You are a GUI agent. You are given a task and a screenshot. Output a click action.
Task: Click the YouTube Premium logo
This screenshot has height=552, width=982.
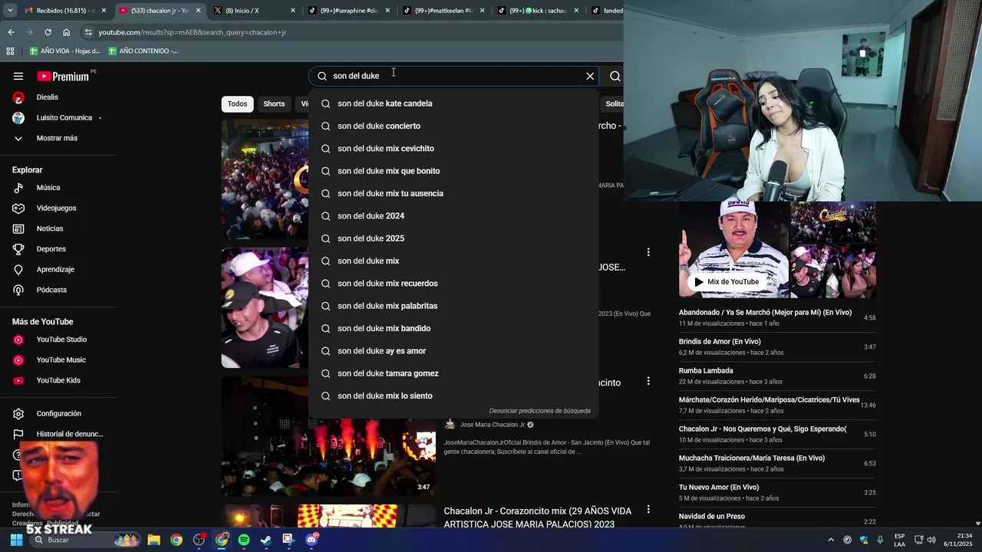(64, 76)
